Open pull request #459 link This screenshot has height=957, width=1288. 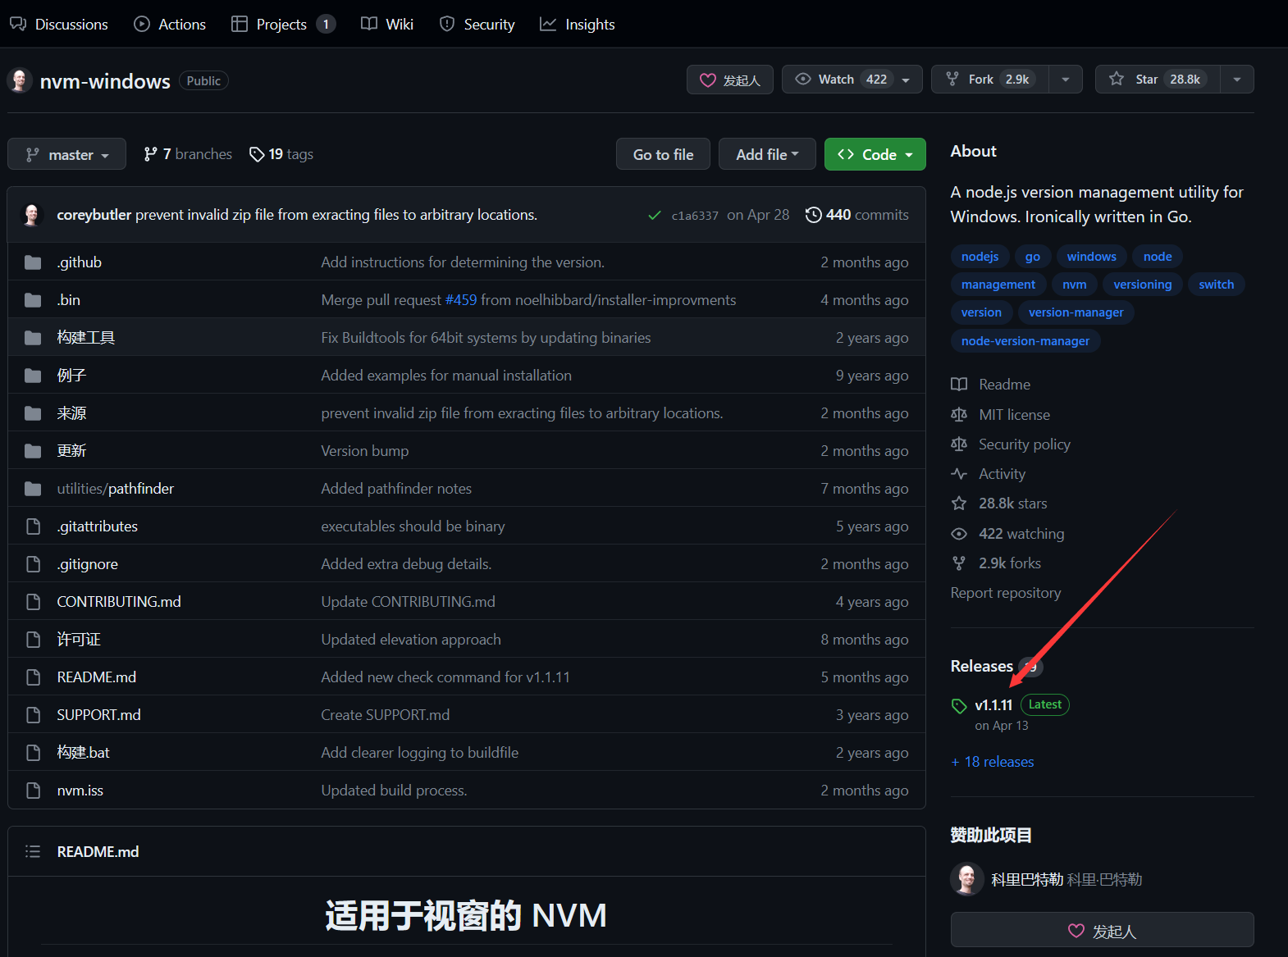pyautogui.click(x=461, y=300)
